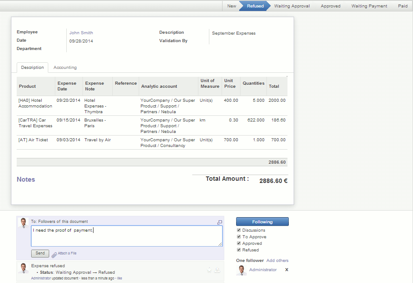Click the Add others link
The height and width of the screenshot is (283, 413).
point(277,261)
